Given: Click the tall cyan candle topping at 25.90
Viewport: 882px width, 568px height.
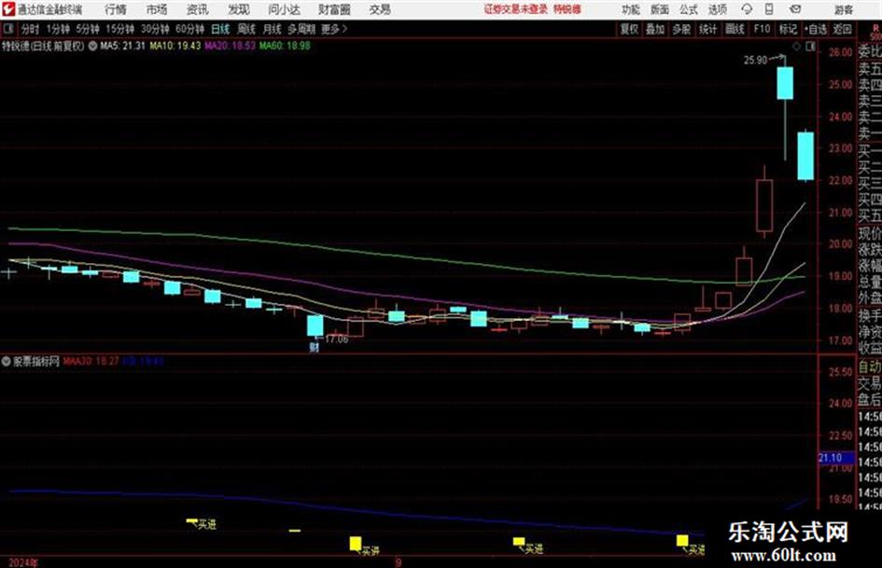Looking at the screenshot, I should click(785, 83).
